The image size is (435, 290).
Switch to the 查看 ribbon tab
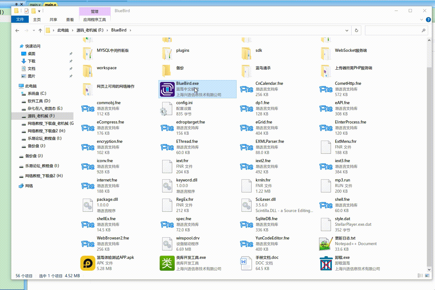pos(70,20)
